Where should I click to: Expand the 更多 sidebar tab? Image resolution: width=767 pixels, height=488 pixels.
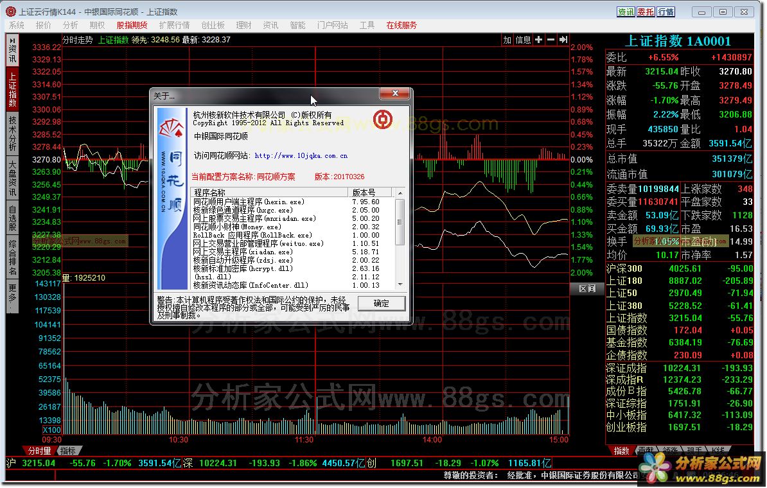coord(12,297)
